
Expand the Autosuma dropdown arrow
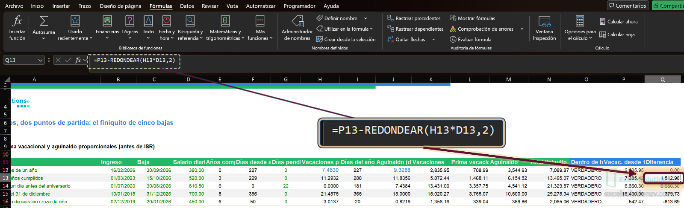pyautogui.click(x=44, y=38)
